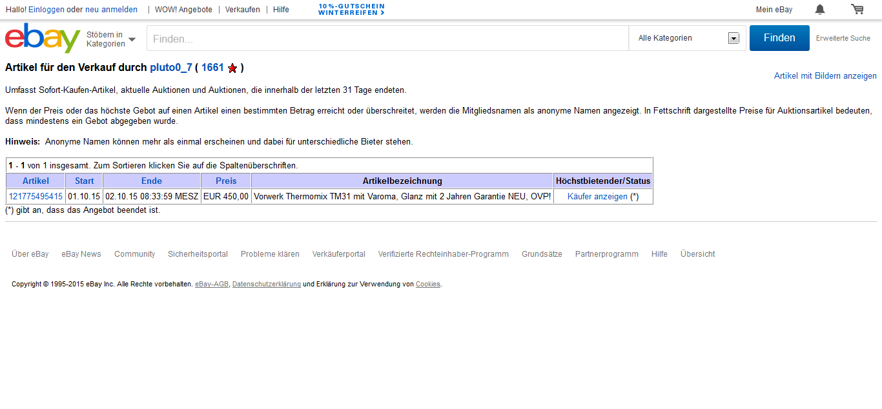The height and width of the screenshot is (409, 882).
Task: Open Übersicht footer link
Action: tap(698, 254)
